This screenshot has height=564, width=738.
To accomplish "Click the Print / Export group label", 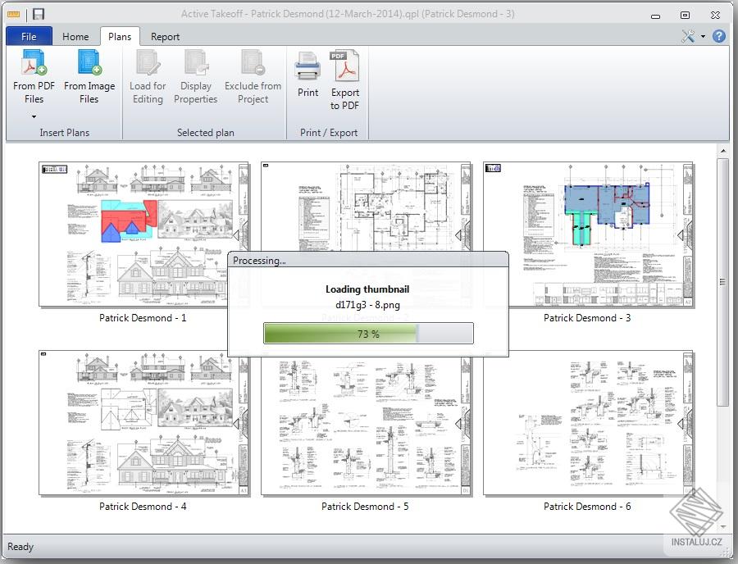I will pyautogui.click(x=329, y=133).
